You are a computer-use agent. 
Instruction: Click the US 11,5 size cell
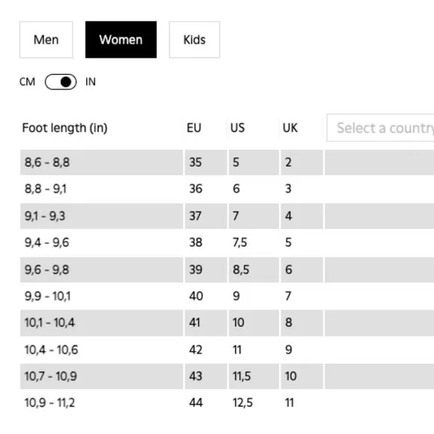click(x=254, y=376)
